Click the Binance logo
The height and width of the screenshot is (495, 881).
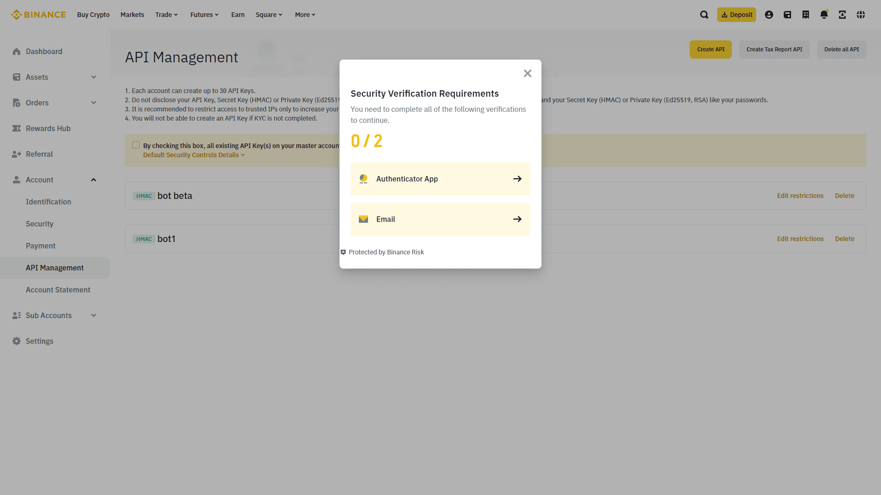39,15
